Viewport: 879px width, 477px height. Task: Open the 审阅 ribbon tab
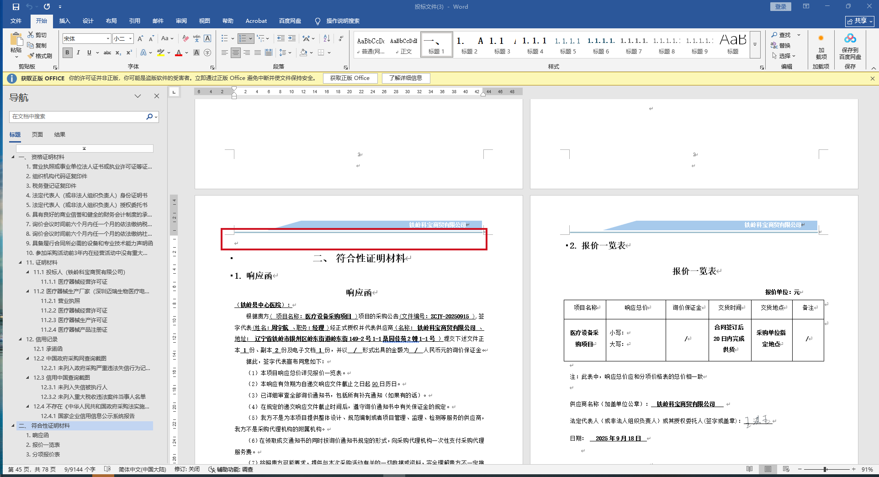[x=181, y=21]
